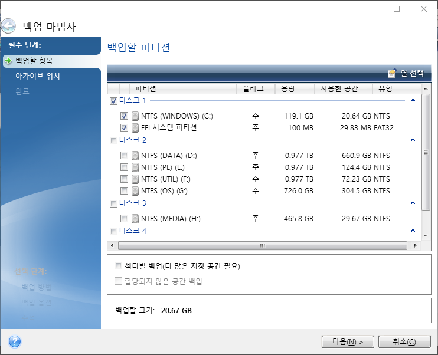The image size is (438, 355).
Task: Click the EFI 시스템 파티션 drive icon
Action: pyautogui.click(x=135, y=128)
